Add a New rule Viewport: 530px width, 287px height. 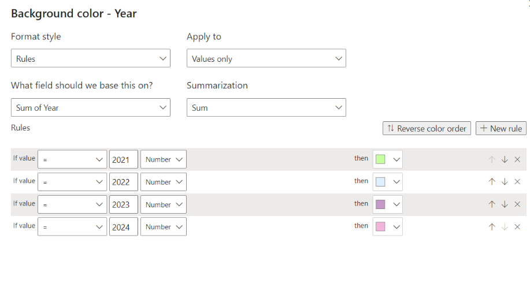501,128
